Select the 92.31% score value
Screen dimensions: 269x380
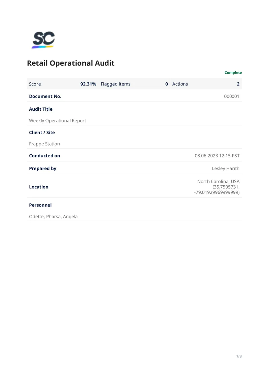(88, 84)
